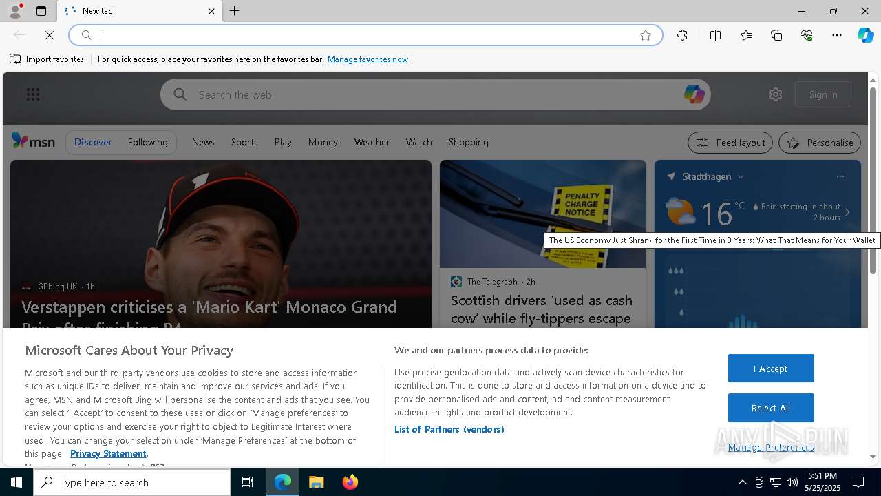Viewport: 881px width, 496px height.
Task: Open the Verstappen Monaco Grand Prix article
Action: point(209,316)
